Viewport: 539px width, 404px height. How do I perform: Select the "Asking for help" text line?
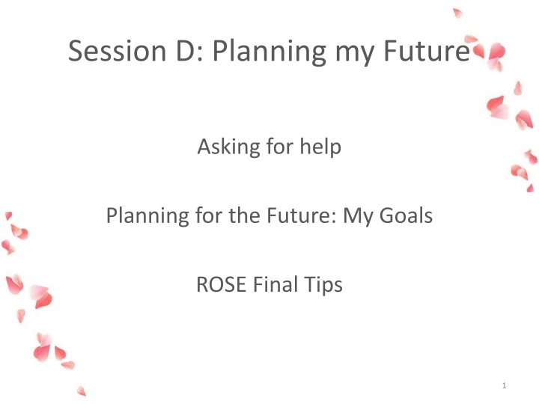tap(269, 147)
